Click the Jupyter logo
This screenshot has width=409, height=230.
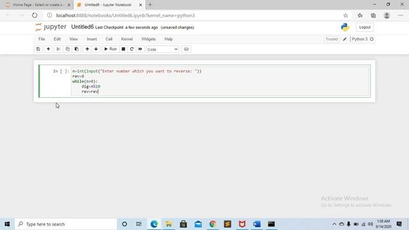51,27
